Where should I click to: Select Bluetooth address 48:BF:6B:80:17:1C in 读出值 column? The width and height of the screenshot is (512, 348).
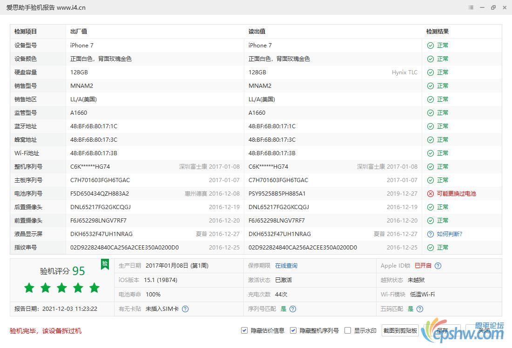coord(272,126)
